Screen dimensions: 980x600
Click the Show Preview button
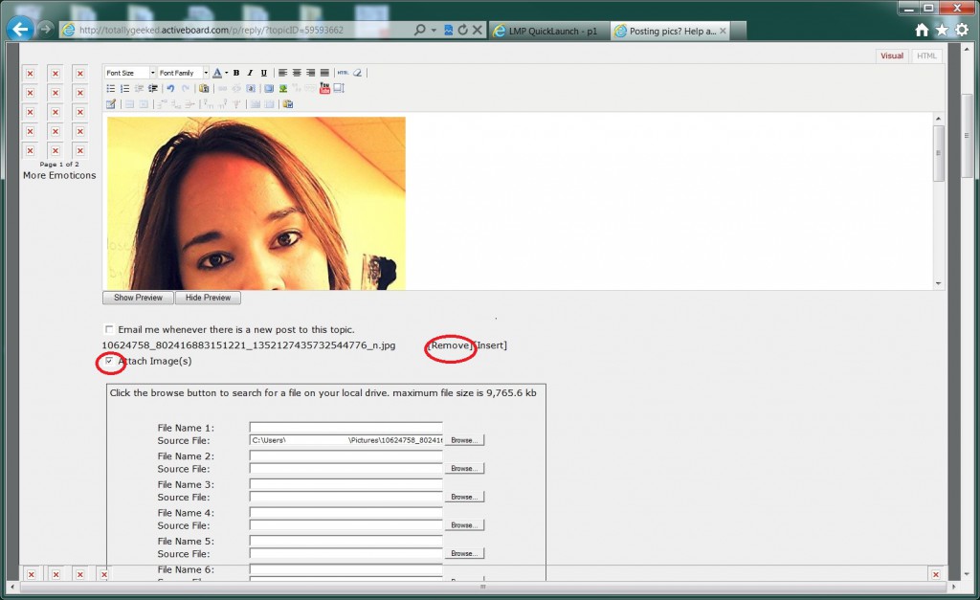[138, 298]
